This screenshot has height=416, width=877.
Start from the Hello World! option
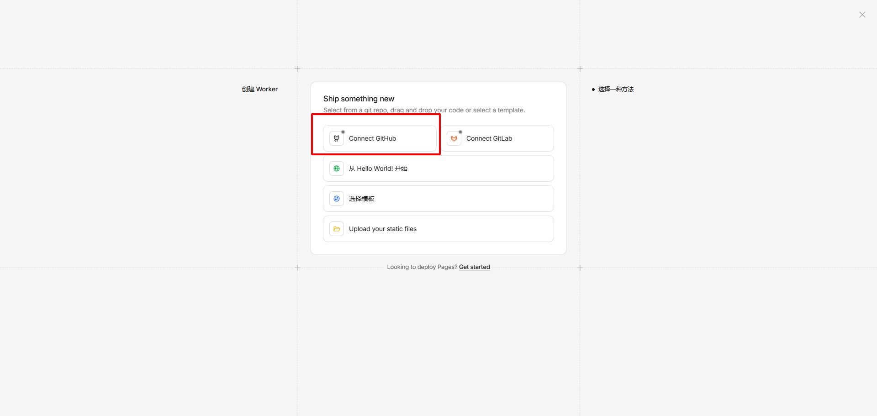coord(438,169)
